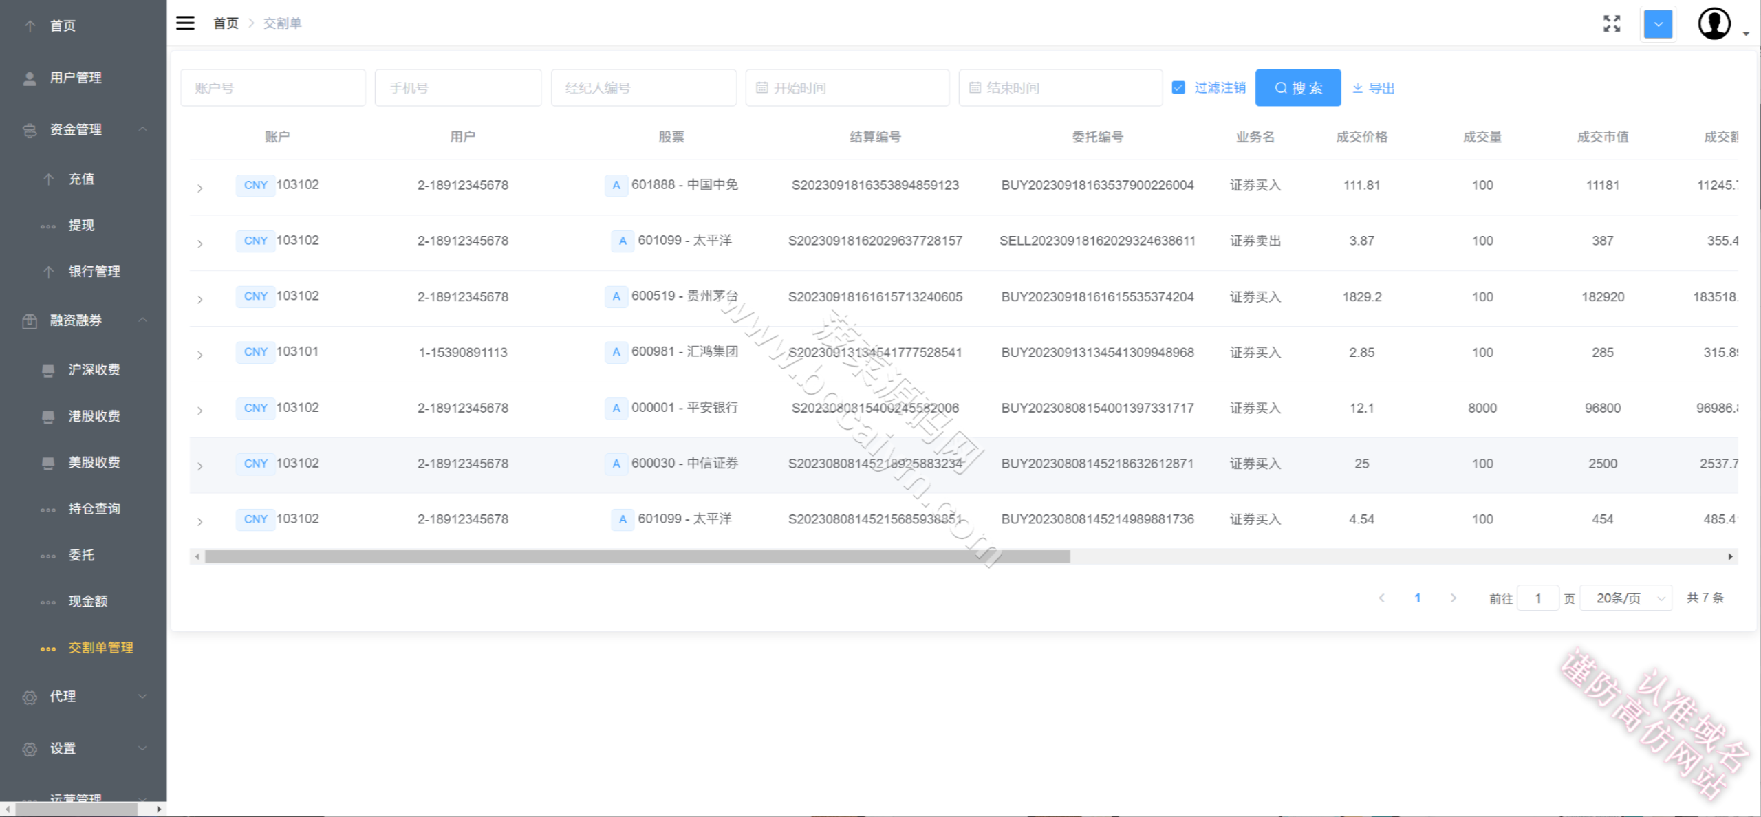Focus the 手机号 input field
1761x817 pixels.
tap(458, 87)
